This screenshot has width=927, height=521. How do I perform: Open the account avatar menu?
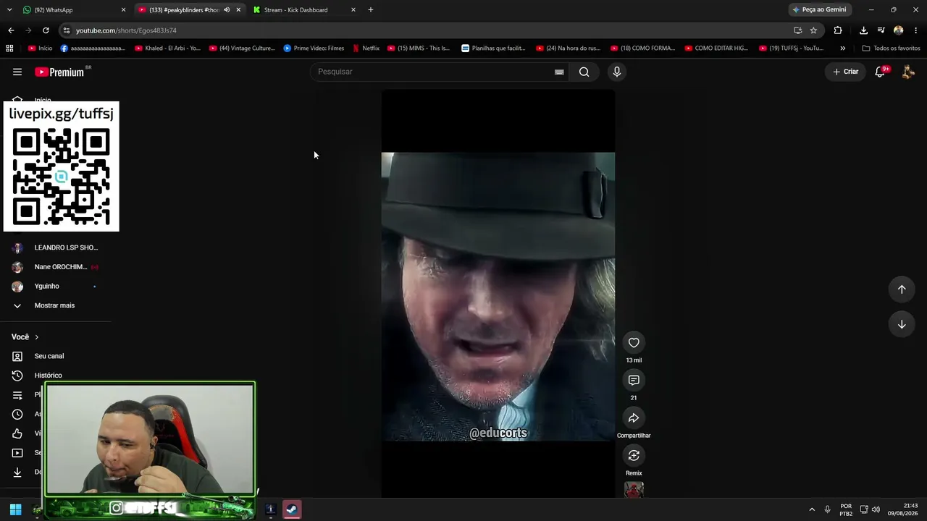point(908,72)
